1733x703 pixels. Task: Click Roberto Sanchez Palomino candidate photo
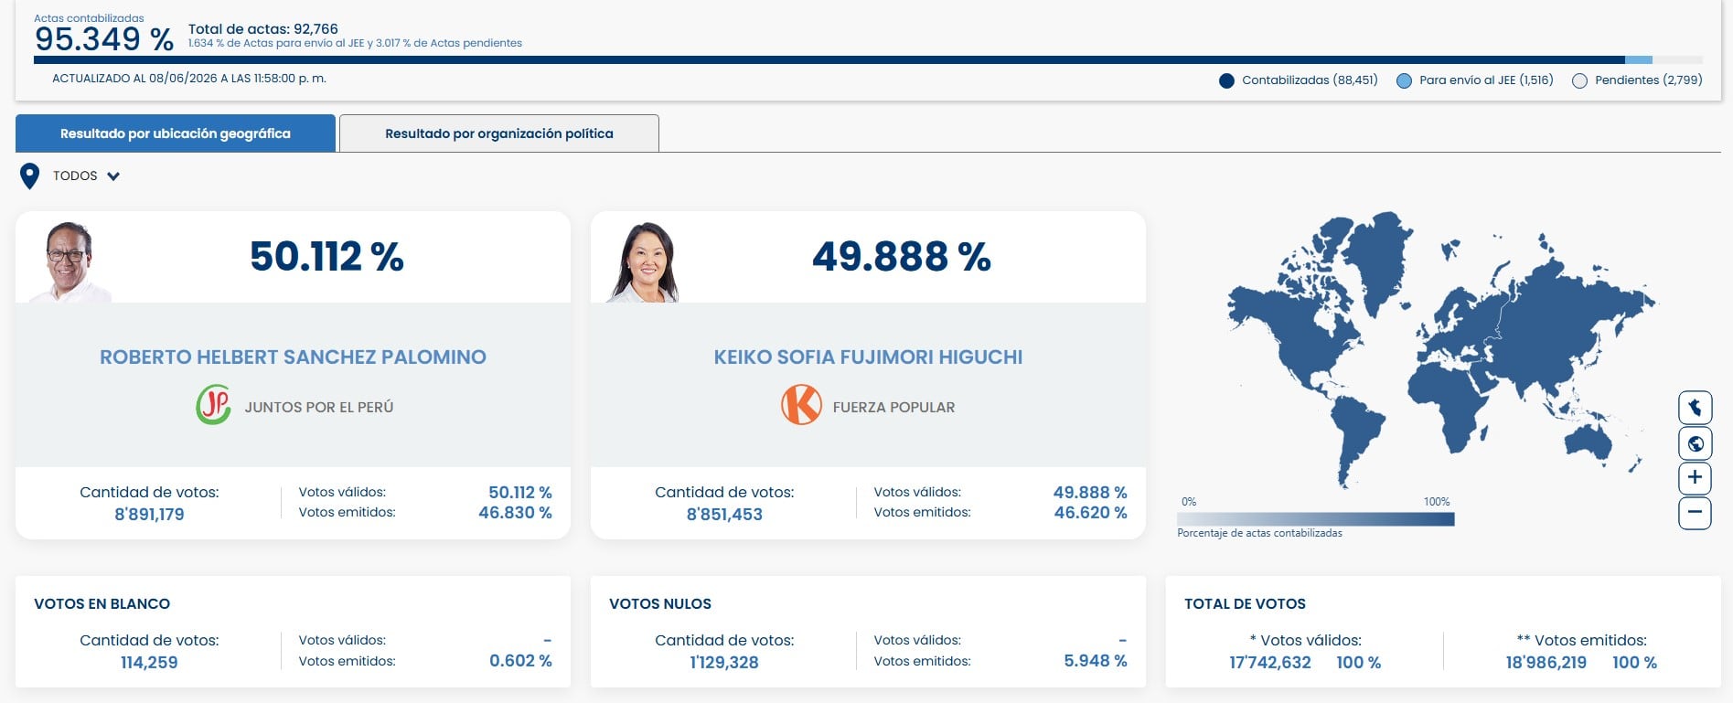click(x=70, y=261)
